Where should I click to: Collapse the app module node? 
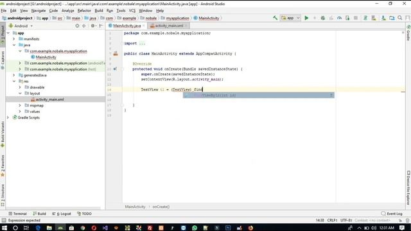[x=8, y=33]
